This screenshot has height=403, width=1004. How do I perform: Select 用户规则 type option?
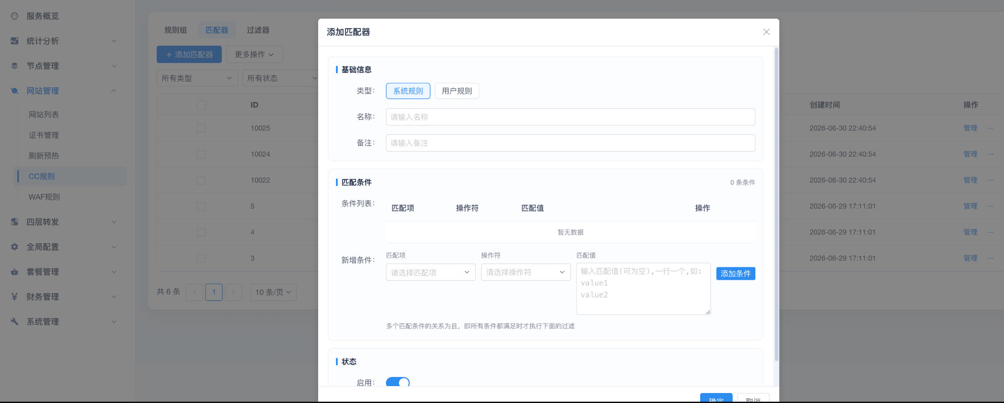pyautogui.click(x=457, y=91)
